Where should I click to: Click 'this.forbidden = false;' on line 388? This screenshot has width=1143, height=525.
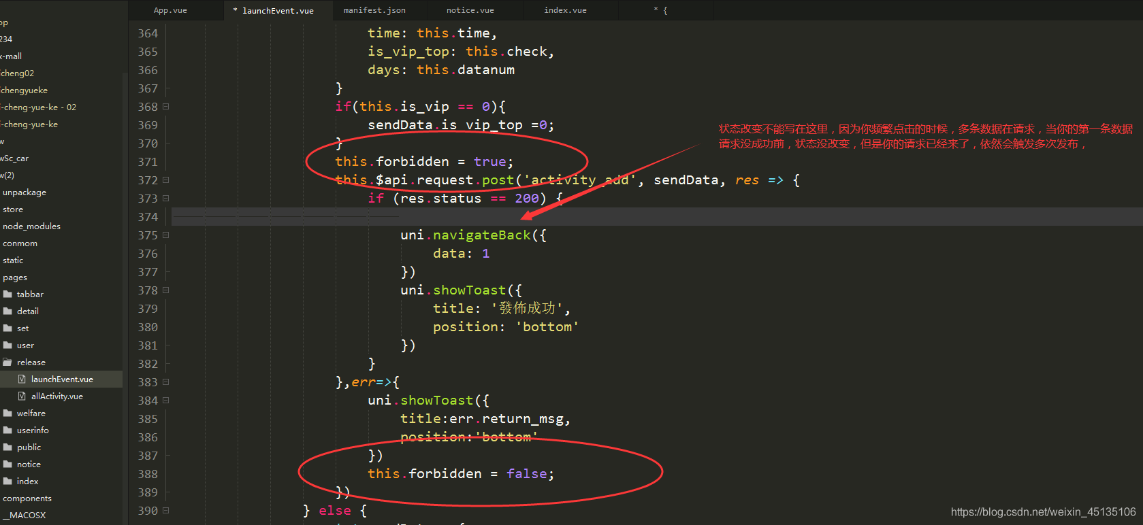coord(461,474)
